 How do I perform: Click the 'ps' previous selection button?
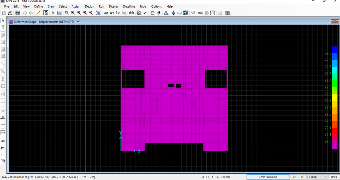[3, 147]
